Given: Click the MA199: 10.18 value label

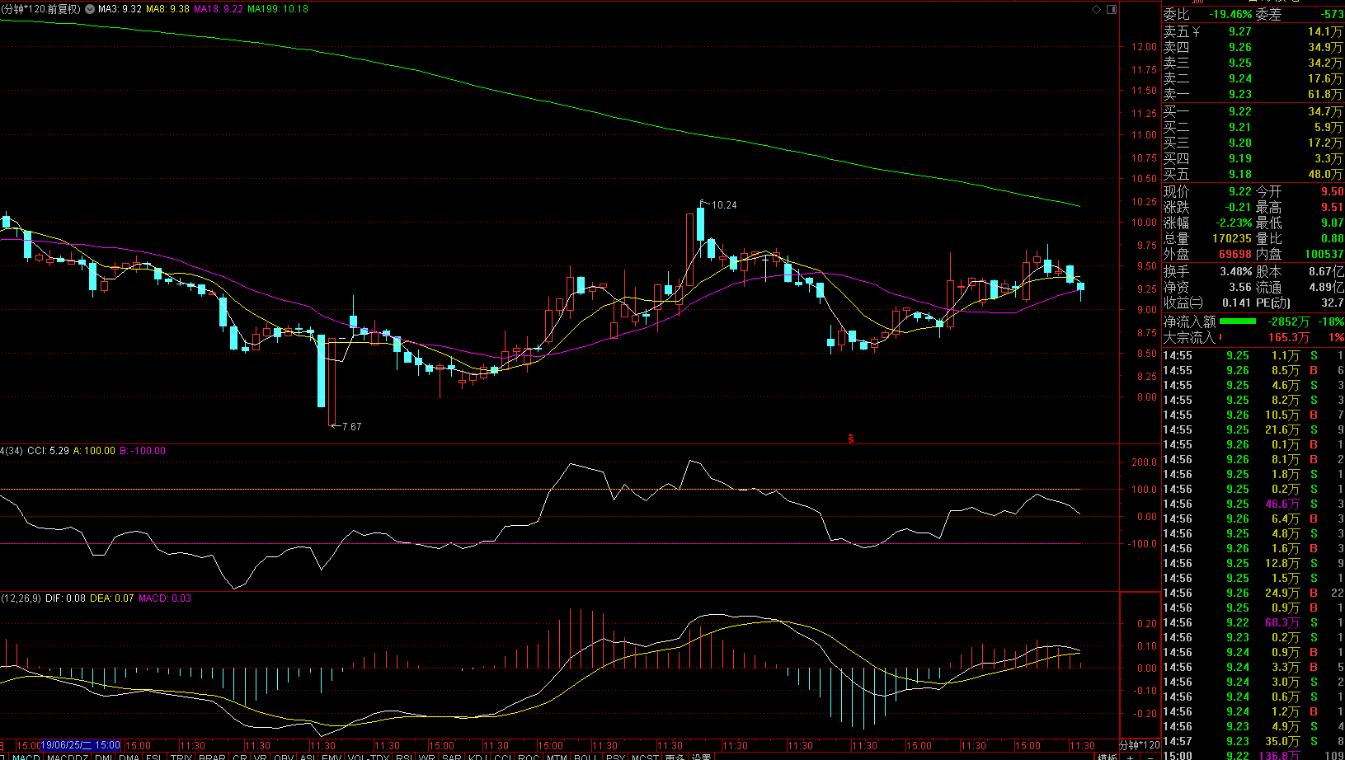Looking at the screenshot, I should [x=278, y=9].
